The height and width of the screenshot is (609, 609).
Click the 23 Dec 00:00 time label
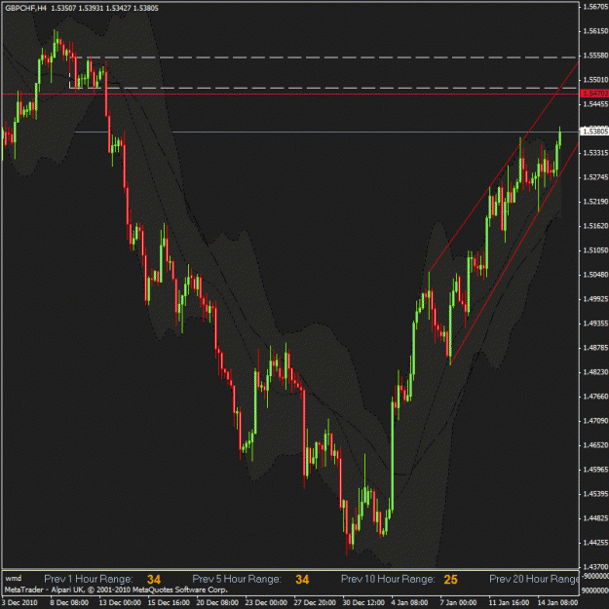(x=266, y=603)
